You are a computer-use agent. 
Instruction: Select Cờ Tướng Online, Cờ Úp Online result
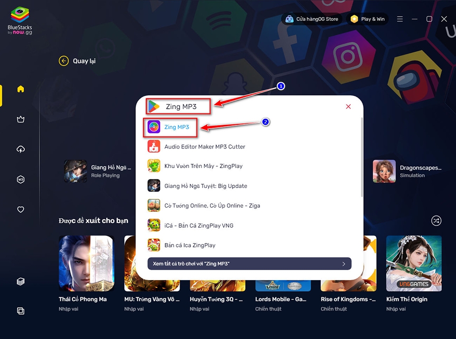tap(212, 206)
